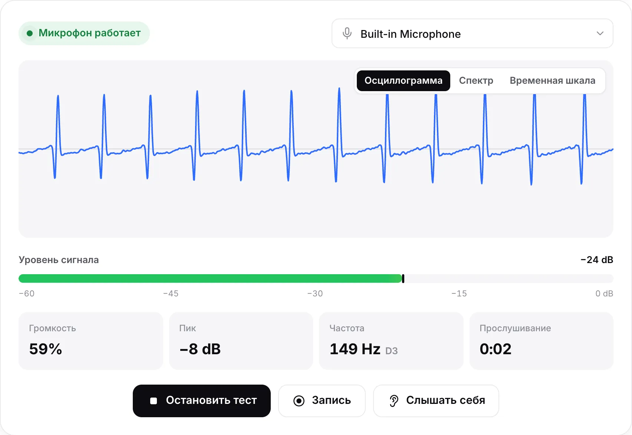This screenshot has width=632, height=435.
Task: Click the microphone icon in device selector
Action: click(x=347, y=33)
